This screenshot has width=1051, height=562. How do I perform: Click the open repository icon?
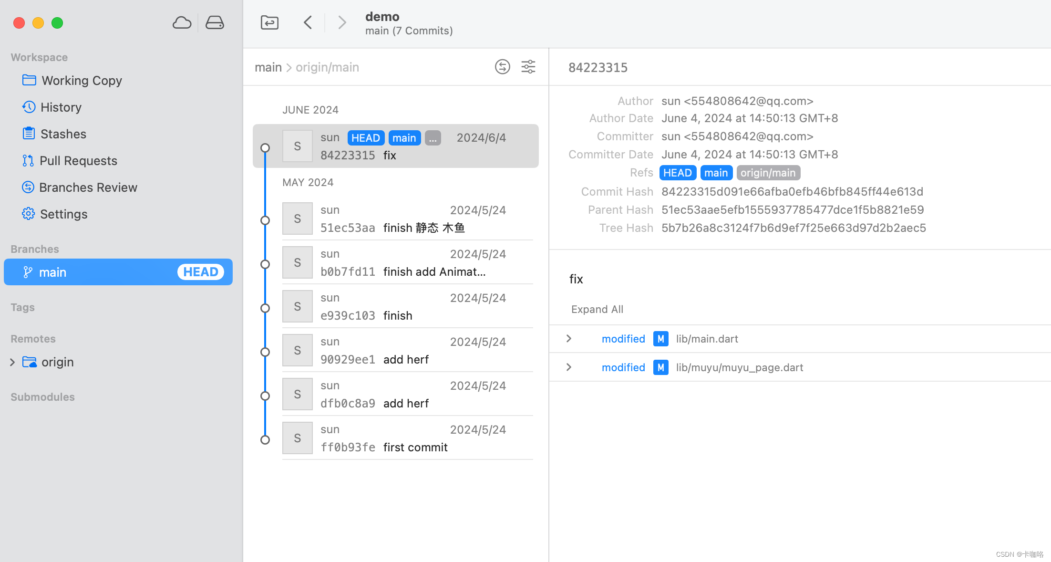pyautogui.click(x=269, y=22)
